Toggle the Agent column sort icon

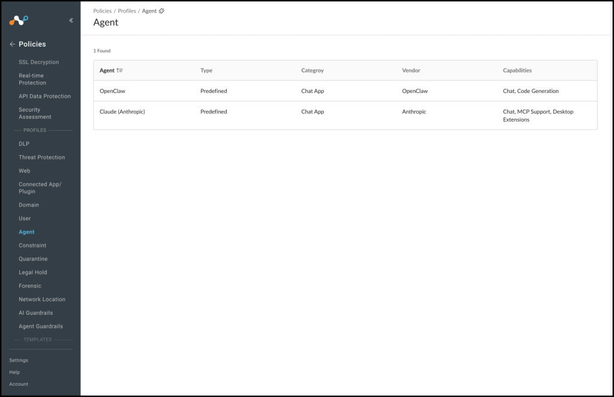click(x=119, y=71)
